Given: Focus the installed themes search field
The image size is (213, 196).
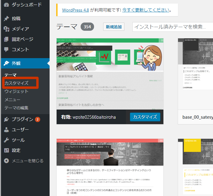Looking at the screenshot, I should click(173, 27).
